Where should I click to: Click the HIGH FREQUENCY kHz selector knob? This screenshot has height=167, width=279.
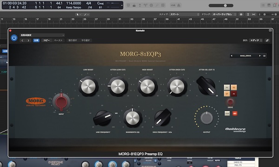pyautogui.click(x=163, y=117)
